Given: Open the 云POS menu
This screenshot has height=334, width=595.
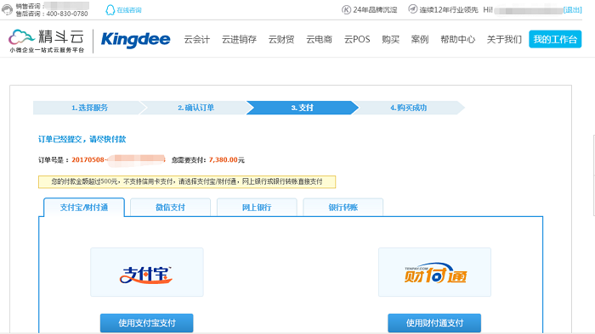Looking at the screenshot, I should point(357,39).
